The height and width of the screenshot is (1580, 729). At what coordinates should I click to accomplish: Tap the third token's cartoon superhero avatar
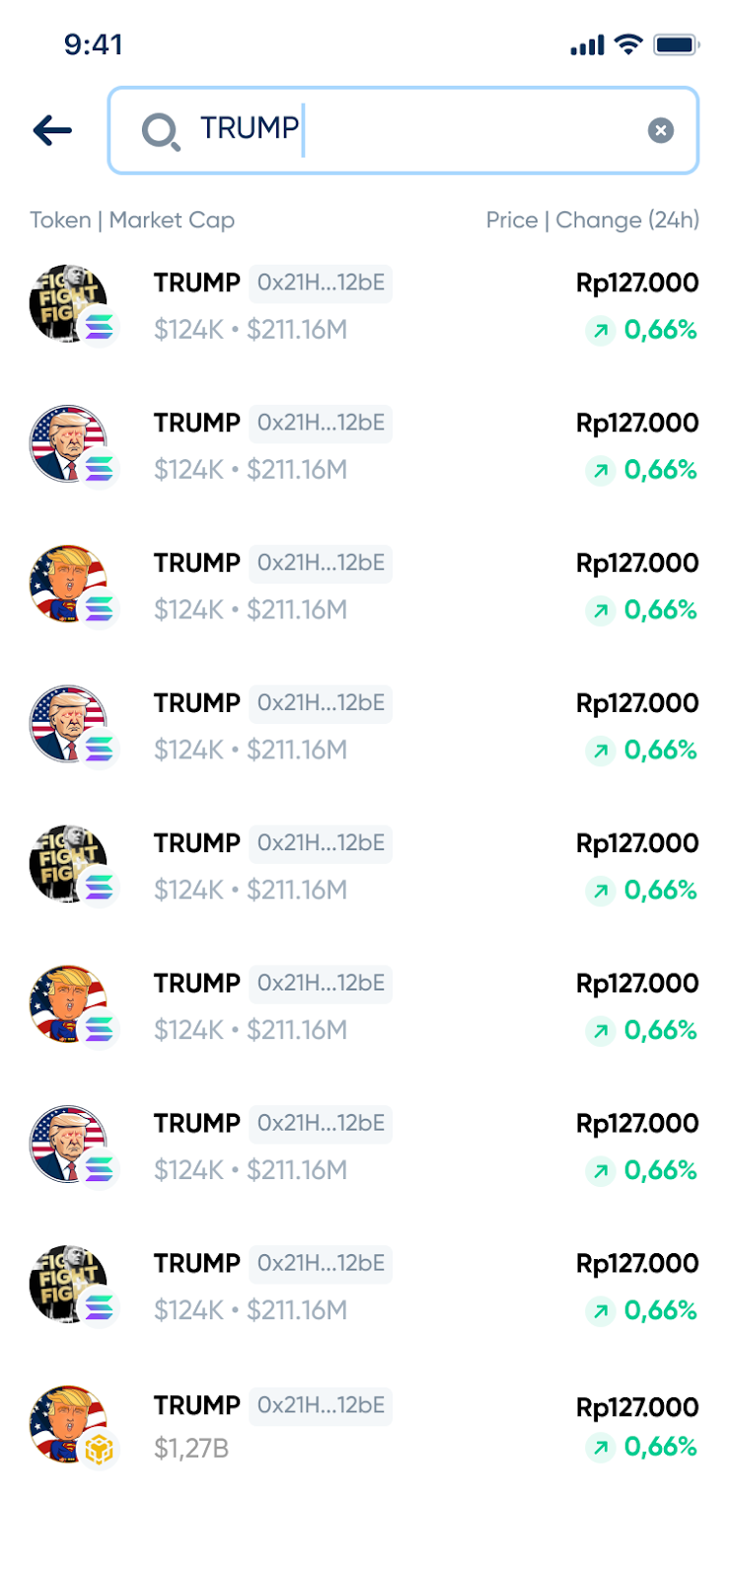coord(67,584)
